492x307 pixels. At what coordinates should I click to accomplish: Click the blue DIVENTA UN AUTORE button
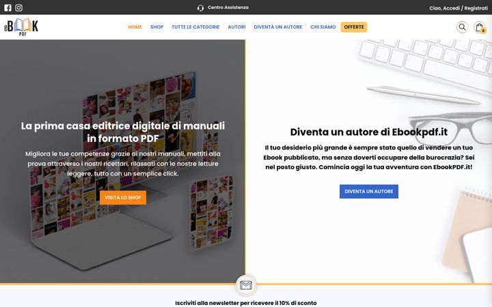[x=369, y=192]
